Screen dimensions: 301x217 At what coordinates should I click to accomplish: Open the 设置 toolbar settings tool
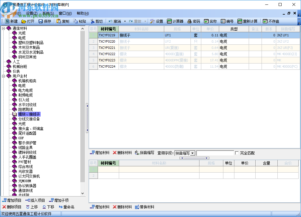[157, 21]
